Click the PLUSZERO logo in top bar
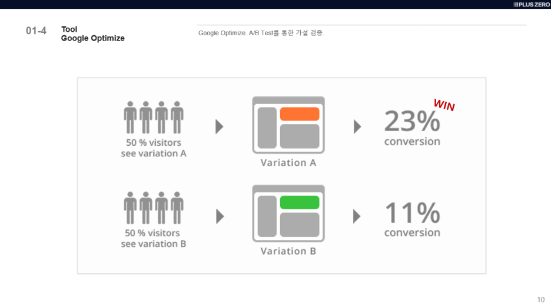The width and height of the screenshot is (551, 308). coord(531,4)
